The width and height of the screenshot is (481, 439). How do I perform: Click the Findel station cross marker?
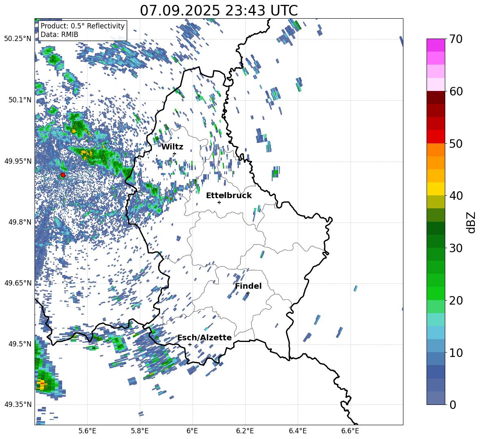click(248, 293)
